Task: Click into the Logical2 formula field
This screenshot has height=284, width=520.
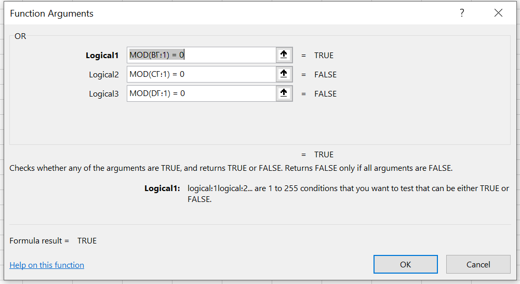Action: [x=202, y=74]
